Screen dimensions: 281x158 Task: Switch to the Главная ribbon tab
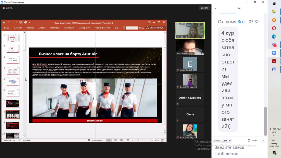18,28
